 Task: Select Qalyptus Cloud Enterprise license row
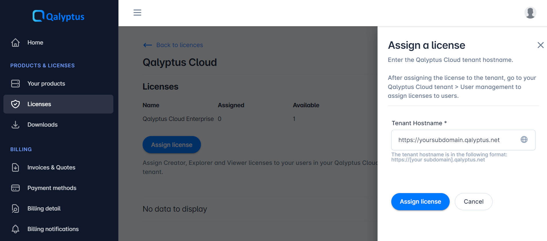click(178, 119)
